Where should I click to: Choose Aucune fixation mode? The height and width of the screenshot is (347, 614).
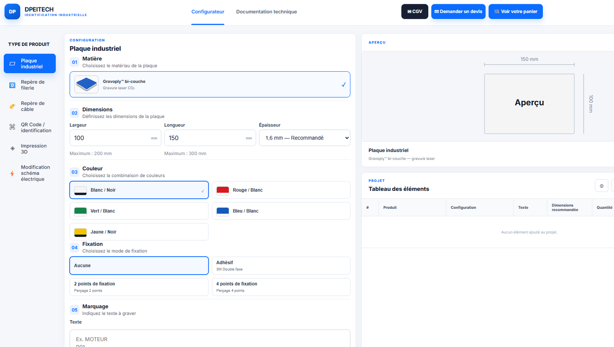click(x=139, y=265)
